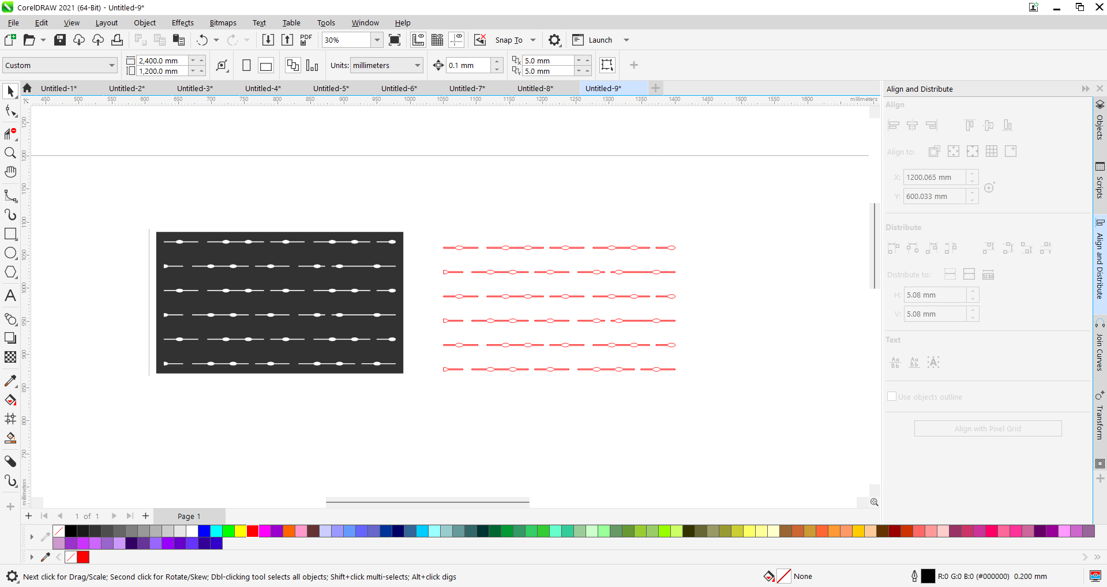Switch to the Untitled-5* document tab
The image size is (1107, 587).
tap(331, 88)
